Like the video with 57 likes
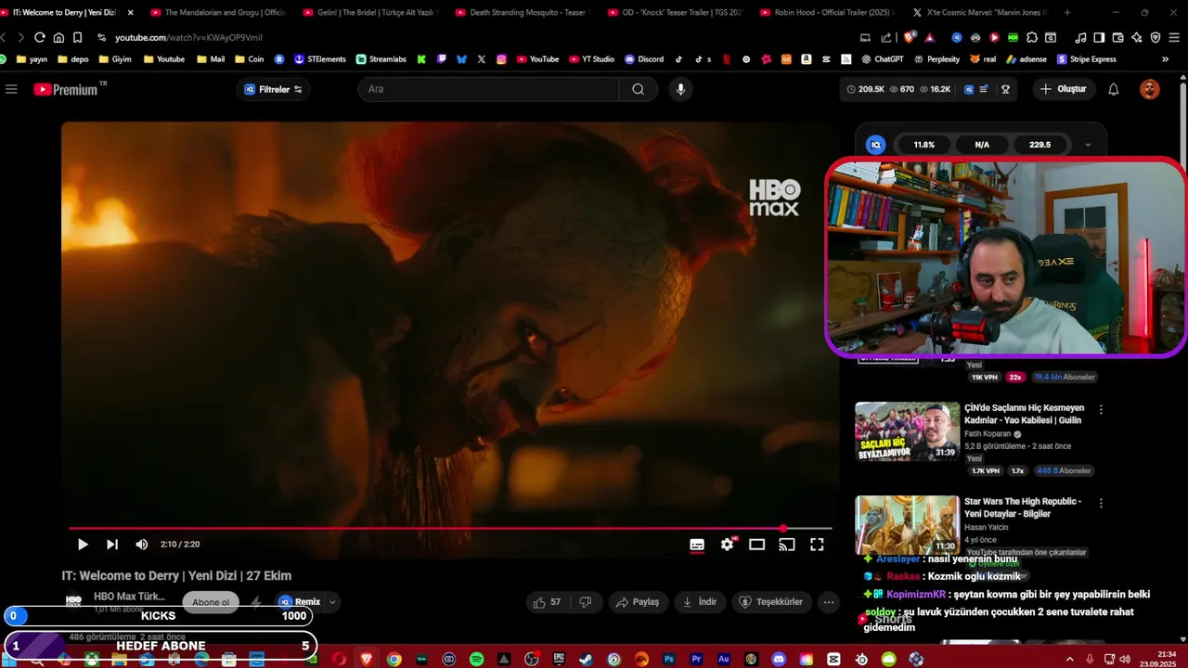 [x=547, y=602]
